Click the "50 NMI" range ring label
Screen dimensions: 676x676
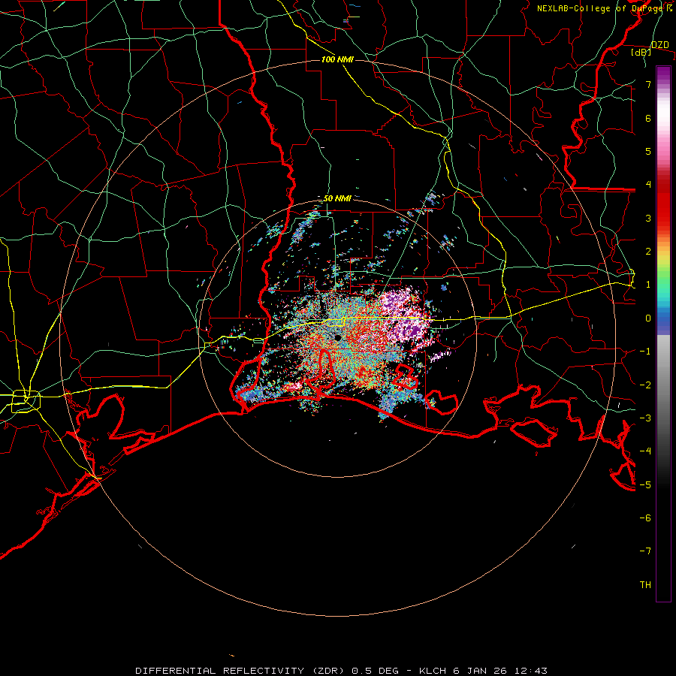coord(337,198)
